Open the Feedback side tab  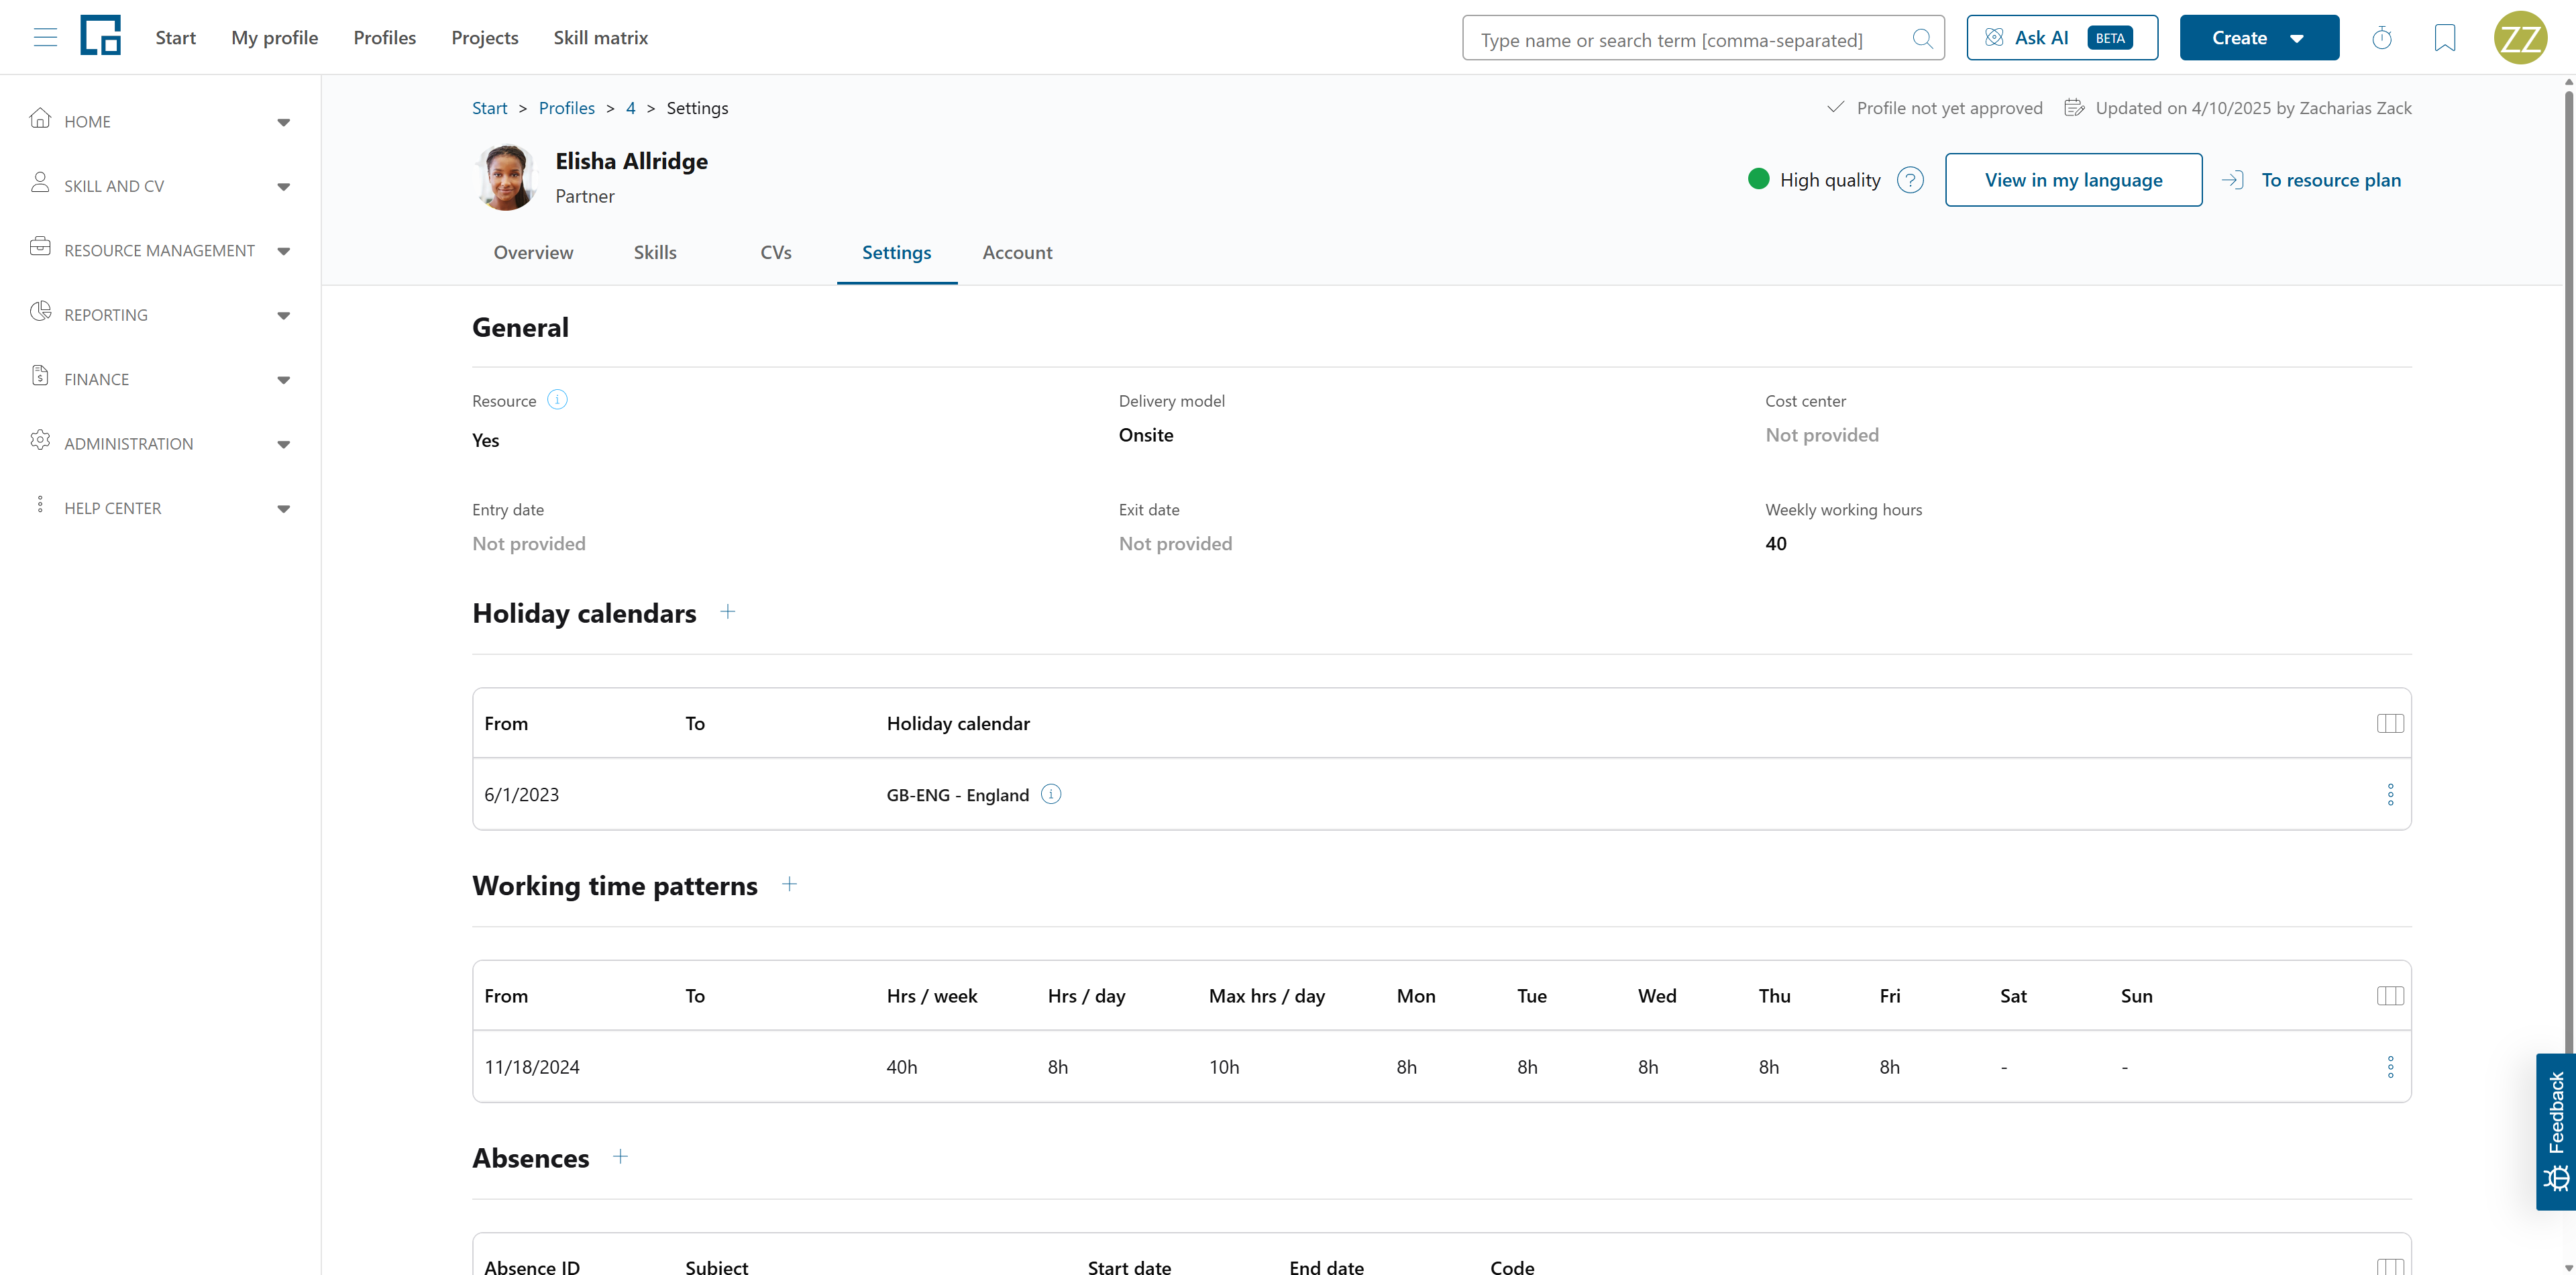coord(2556,1131)
